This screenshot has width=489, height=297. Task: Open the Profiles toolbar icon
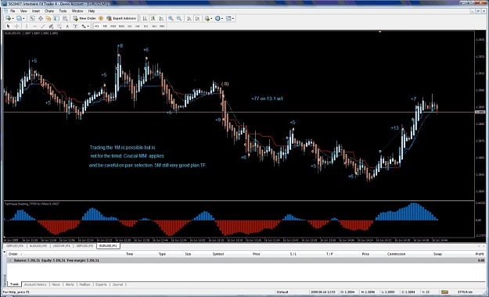pyautogui.click(x=19, y=19)
